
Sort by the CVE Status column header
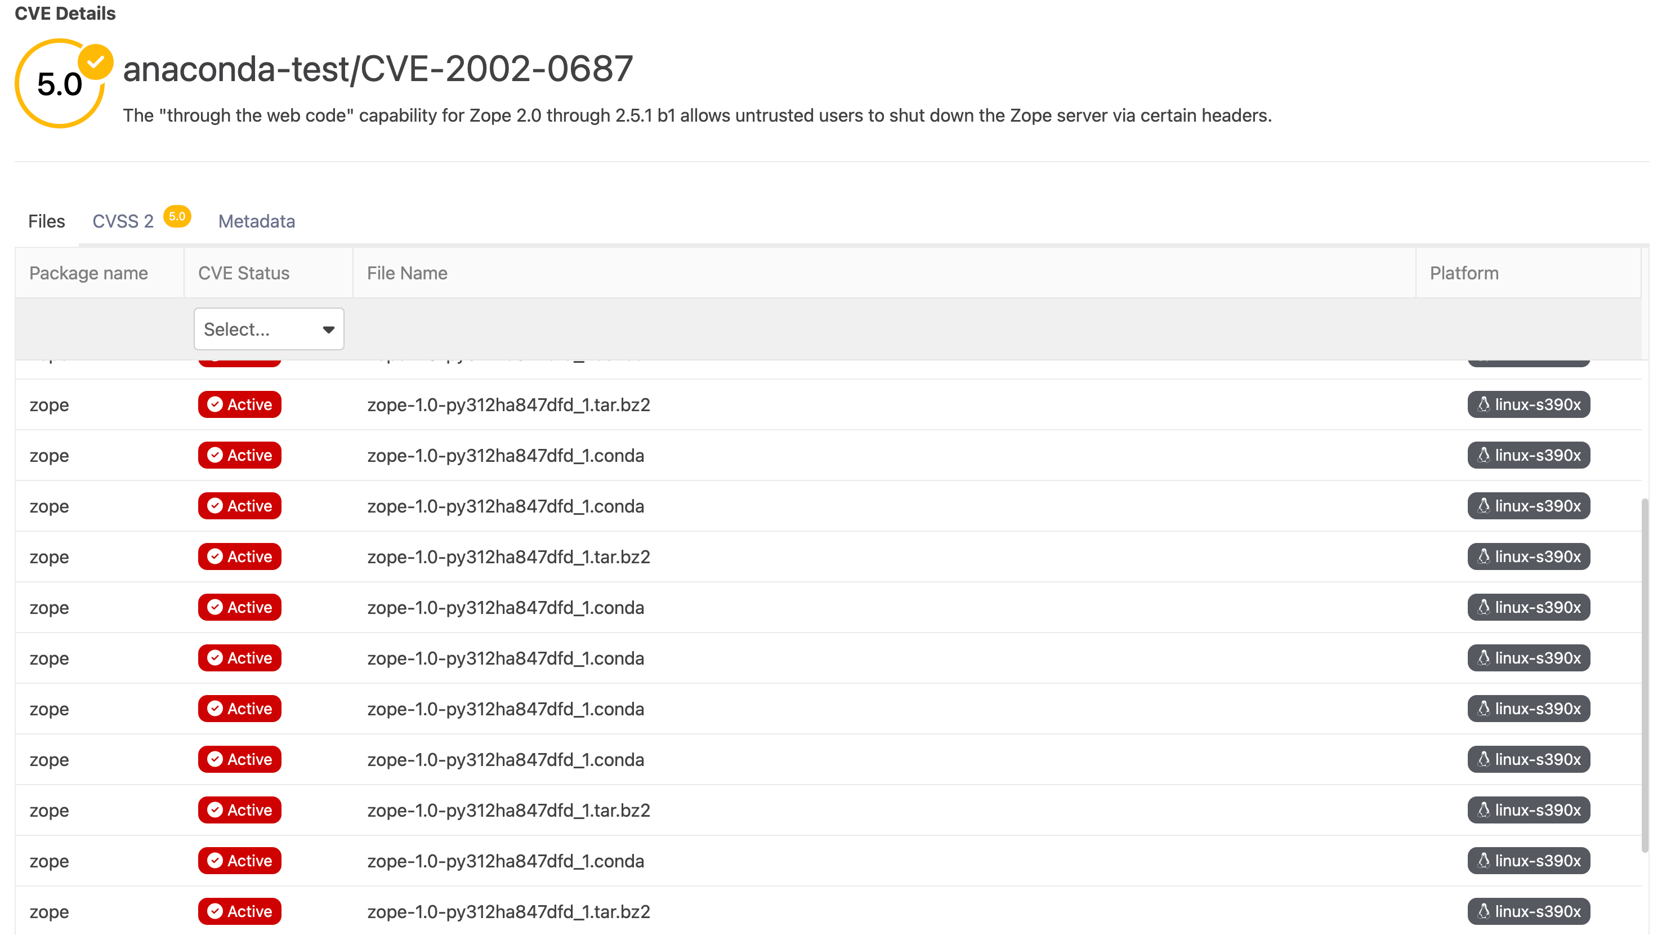(243, 273)
